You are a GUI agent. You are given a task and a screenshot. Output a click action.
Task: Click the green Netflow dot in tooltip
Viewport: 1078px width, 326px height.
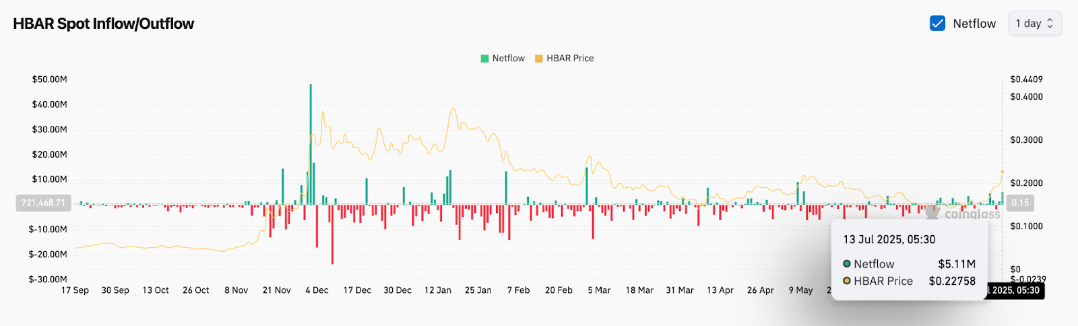(x=847, y=264)
